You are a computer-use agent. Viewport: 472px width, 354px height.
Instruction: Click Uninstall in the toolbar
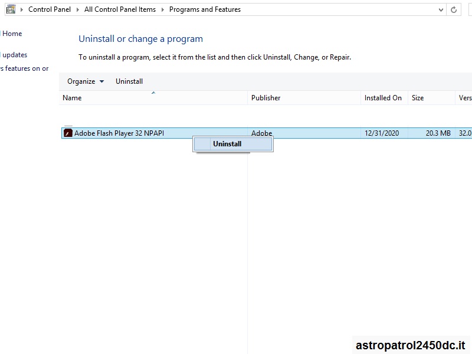pos(129,81)
